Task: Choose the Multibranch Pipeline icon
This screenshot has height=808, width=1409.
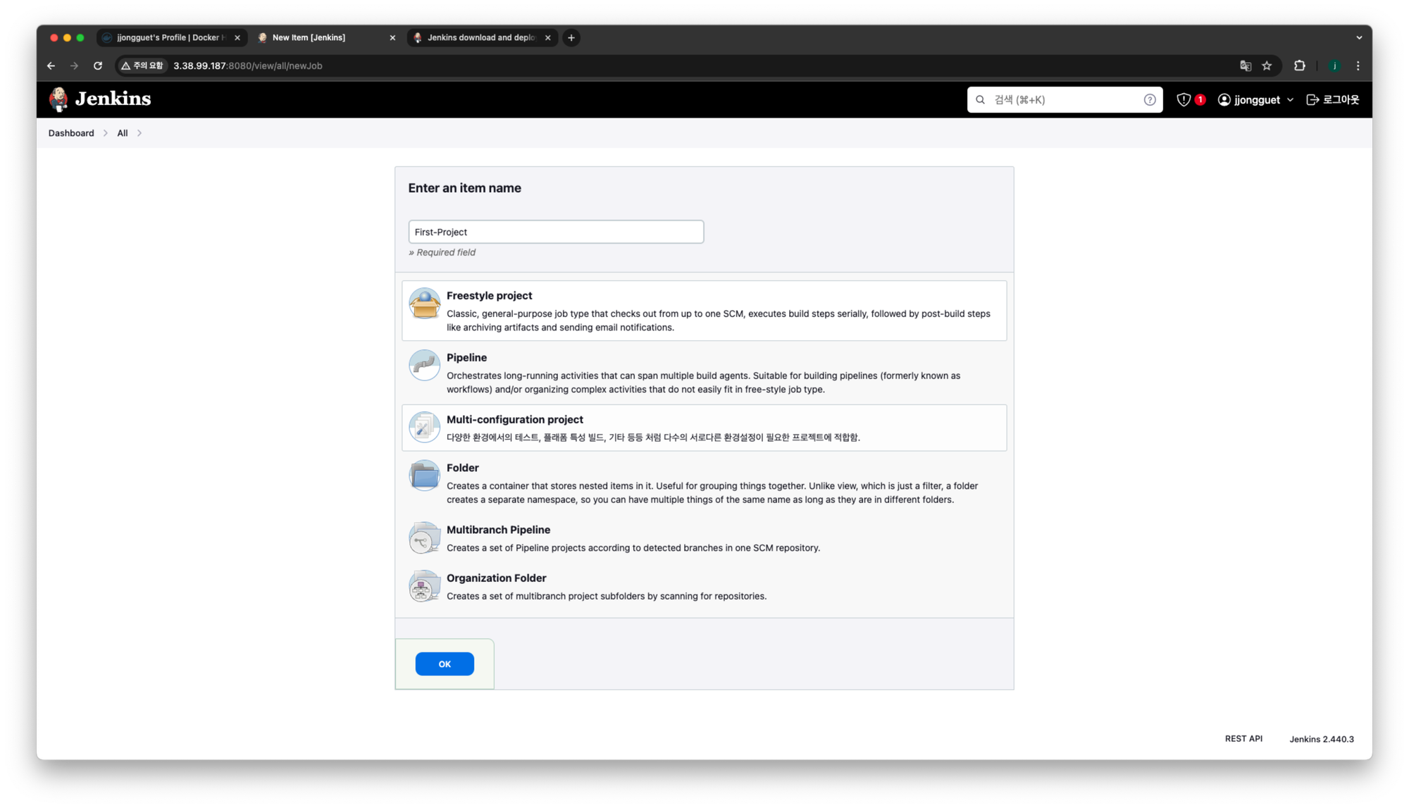Action: point(424,538)
